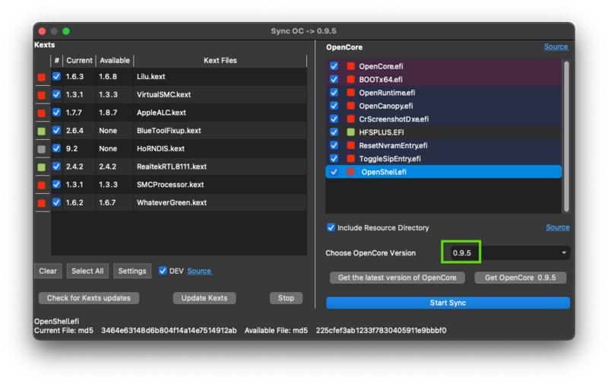Uncheck the Lilu.kext checkbox

click(x=56, y=76)
